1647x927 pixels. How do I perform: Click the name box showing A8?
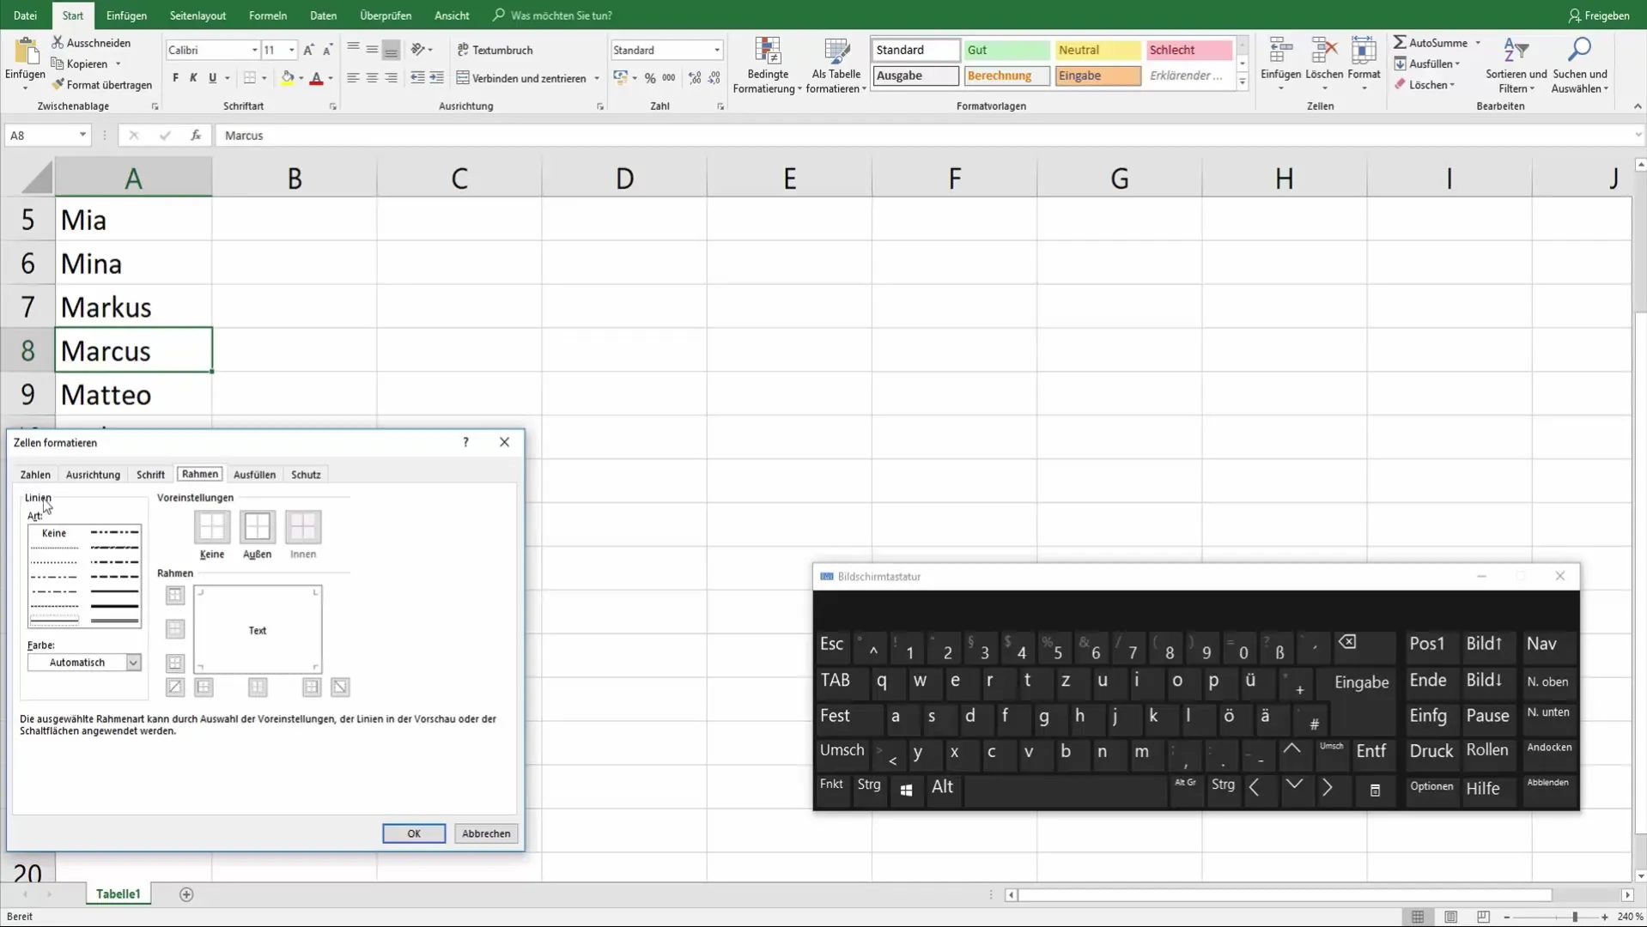coord(41,135)
